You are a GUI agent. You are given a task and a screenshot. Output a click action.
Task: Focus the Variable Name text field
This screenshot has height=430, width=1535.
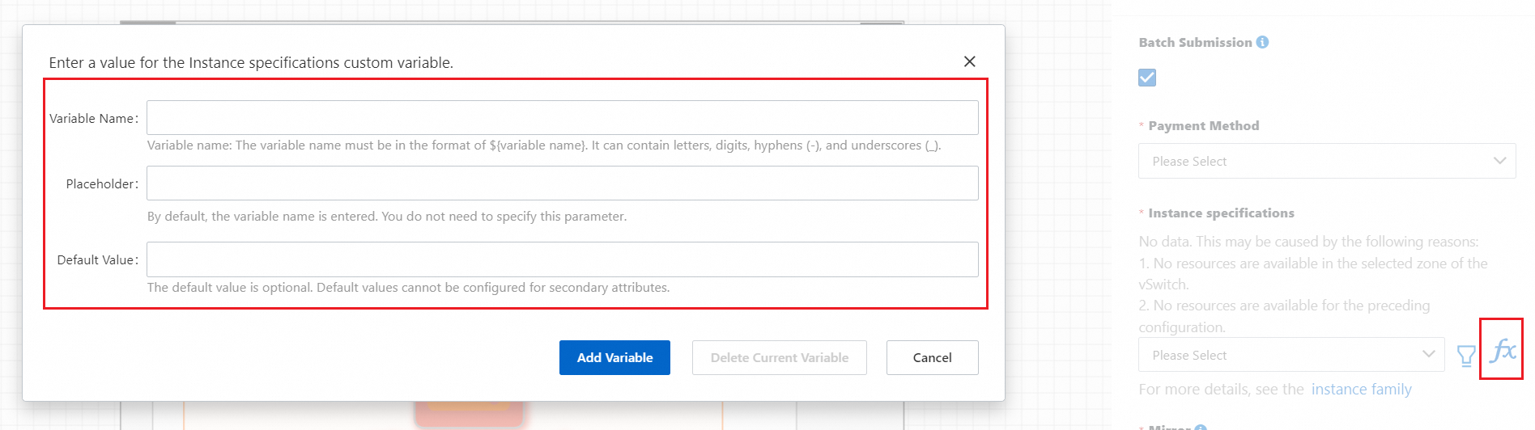pyautogui.click(x=562, y=118)
